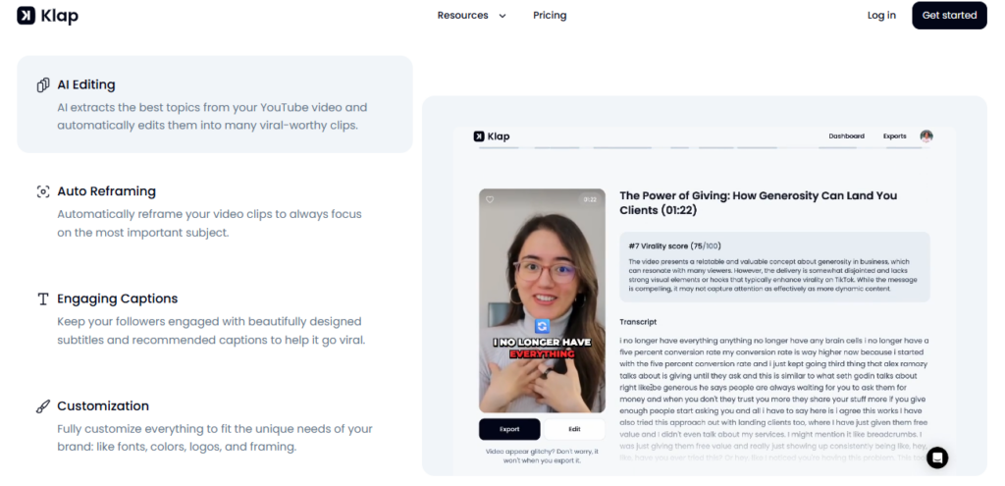Open the chat support bubble icon
The image size is (1005, 486).
point(937,458)
